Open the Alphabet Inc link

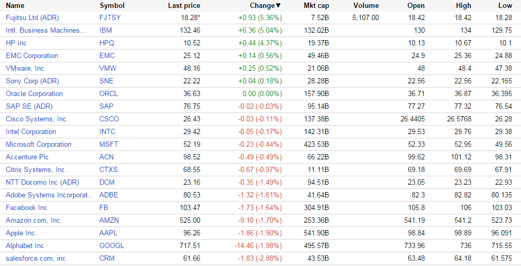click(x=25, y=245)
